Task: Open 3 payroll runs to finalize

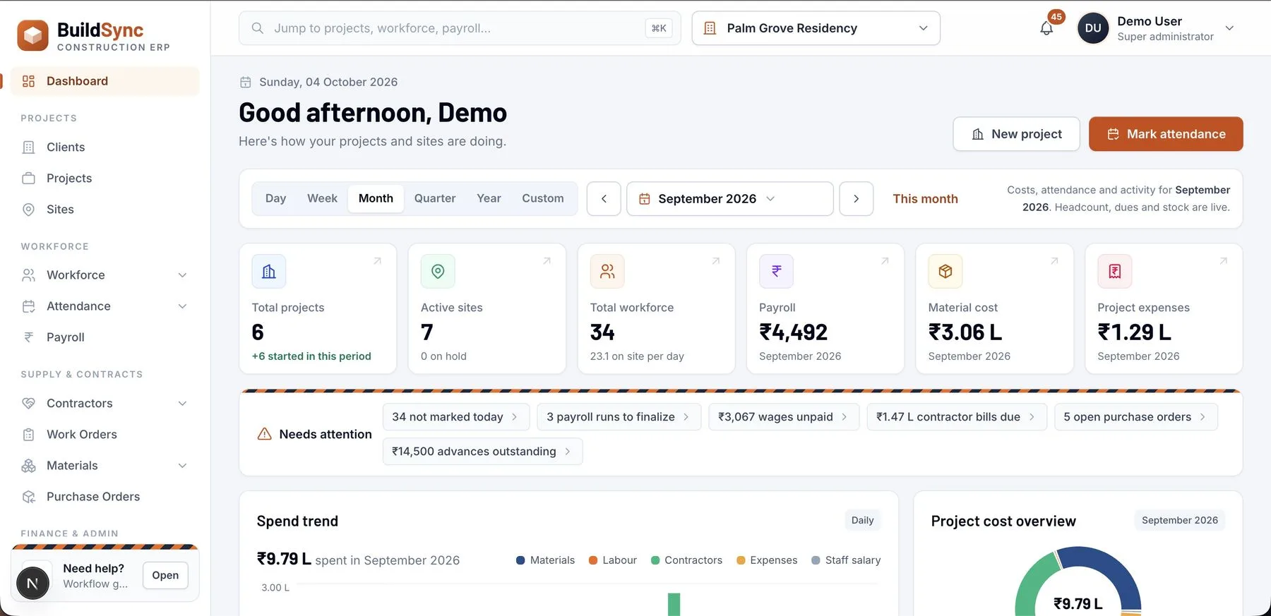Action: click(x=619, y=417)
